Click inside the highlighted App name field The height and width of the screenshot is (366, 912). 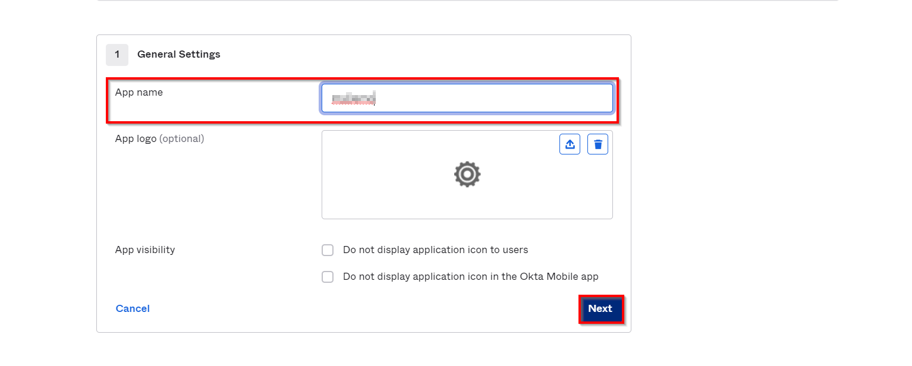467,97
